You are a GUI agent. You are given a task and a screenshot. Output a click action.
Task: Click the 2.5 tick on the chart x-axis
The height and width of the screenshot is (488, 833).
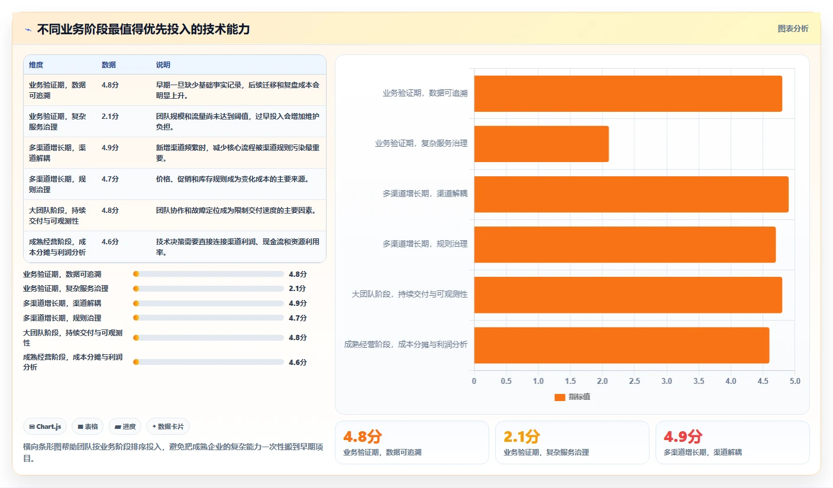[x=634, y=382]
